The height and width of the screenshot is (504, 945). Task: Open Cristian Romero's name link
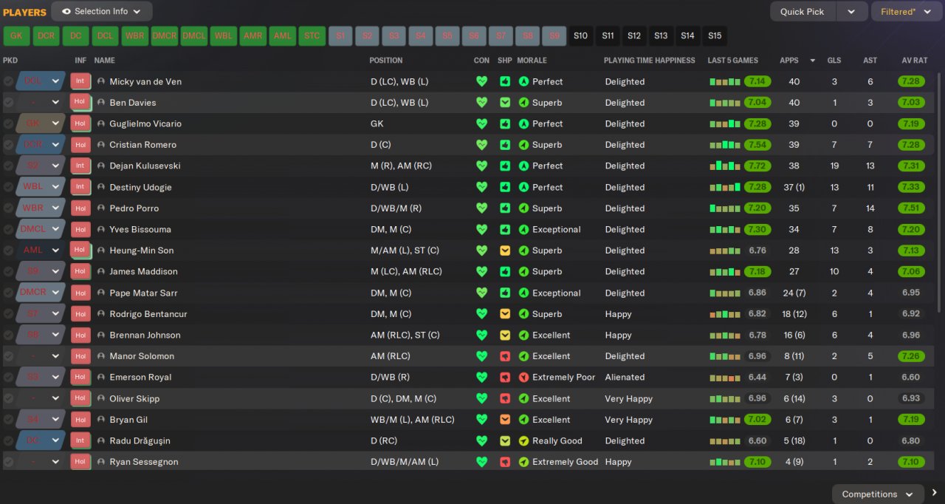click(x=142, y=145)
